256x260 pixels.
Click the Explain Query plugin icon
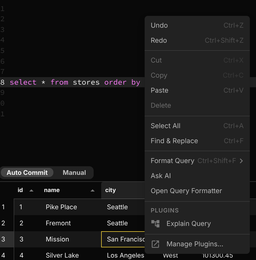[155, 224]
